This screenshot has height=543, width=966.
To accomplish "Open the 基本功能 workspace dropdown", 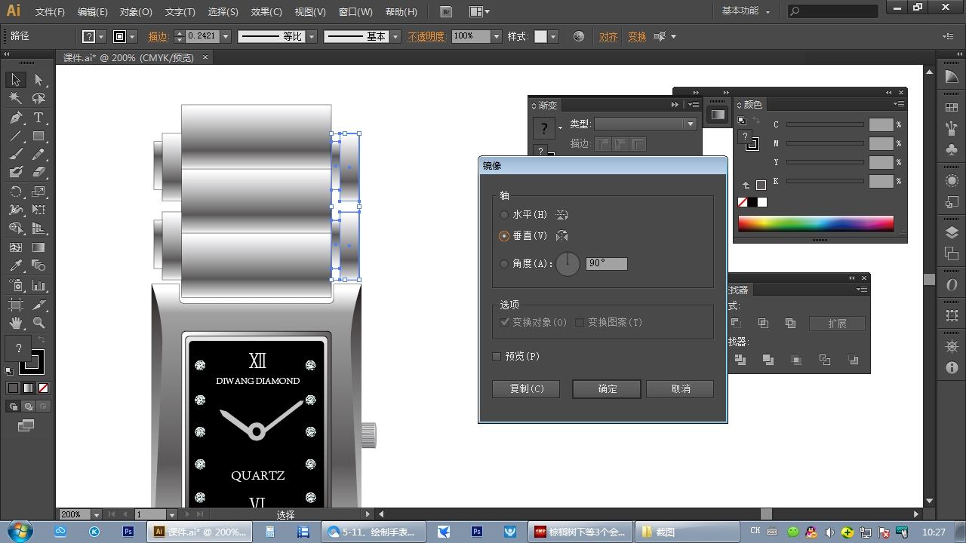I will pyautogui.click(x=746, y=11).
